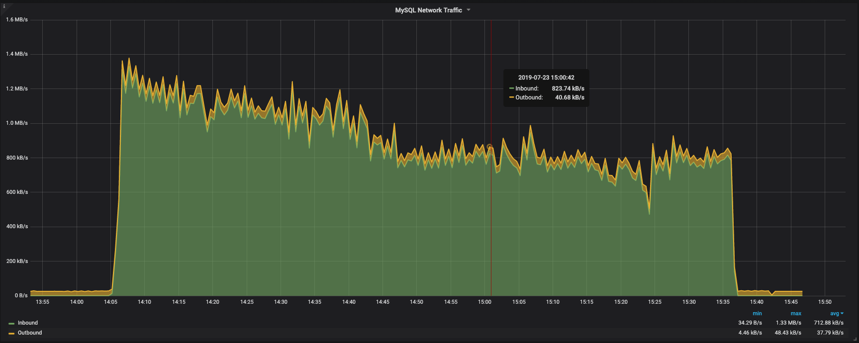Click the 1.6 MB/s y-axis label

pyautogui.click(x=17, y=20)
